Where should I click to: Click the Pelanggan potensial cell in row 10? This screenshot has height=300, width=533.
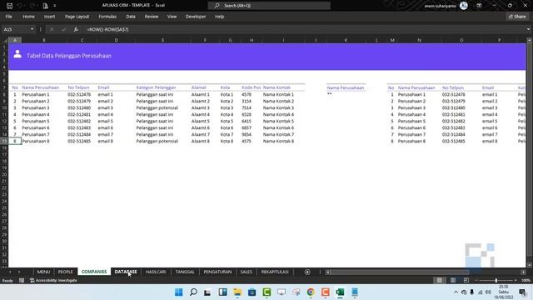[157, 107]
